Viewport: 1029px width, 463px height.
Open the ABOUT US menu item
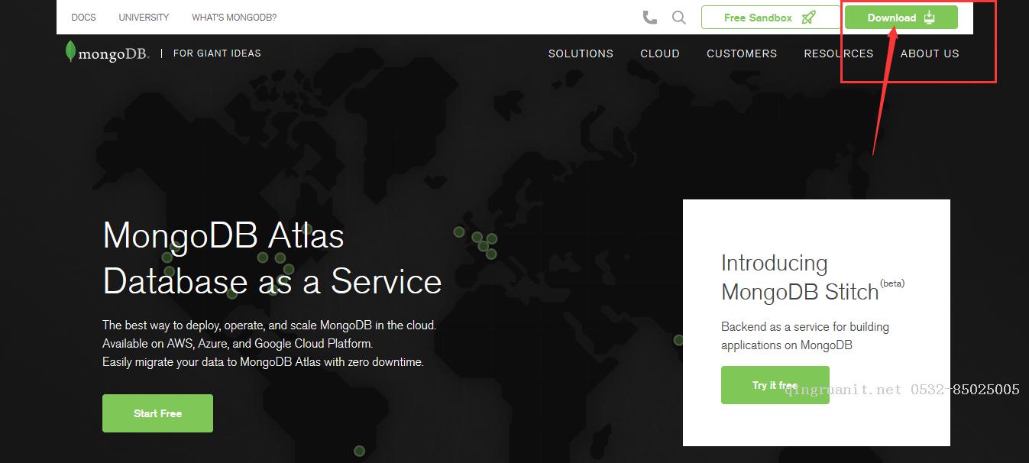(929, 53)
